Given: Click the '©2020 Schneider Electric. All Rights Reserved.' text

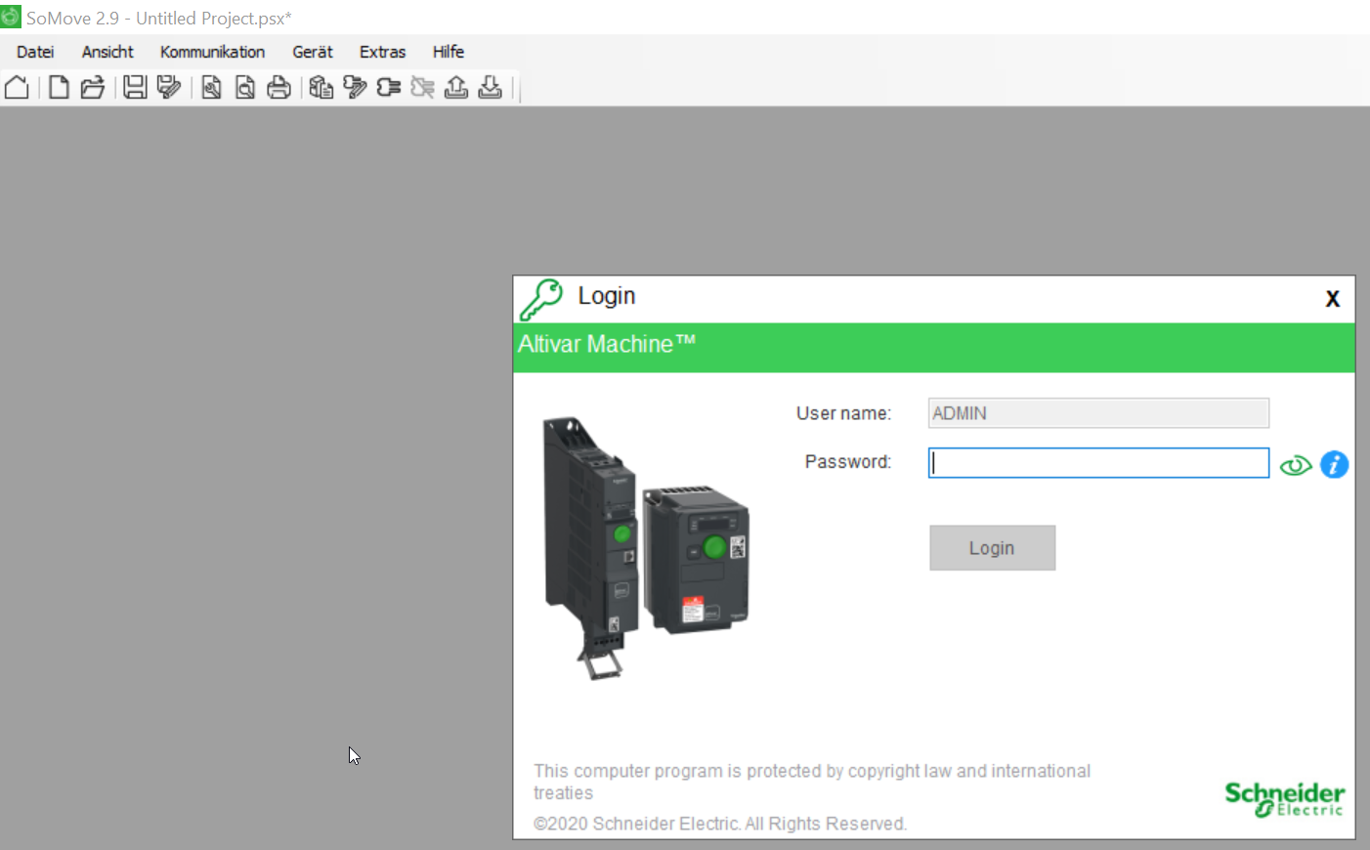Looking at the screenshot, I should (x=720, y=824).
